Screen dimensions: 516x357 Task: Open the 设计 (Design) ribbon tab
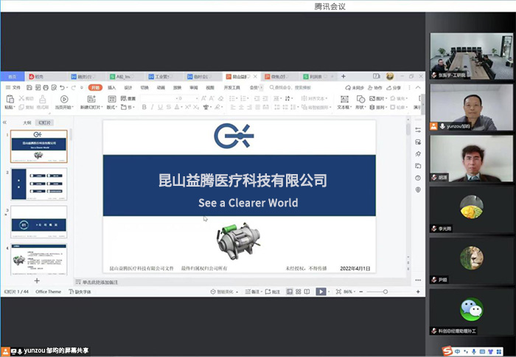click(128, 87)
